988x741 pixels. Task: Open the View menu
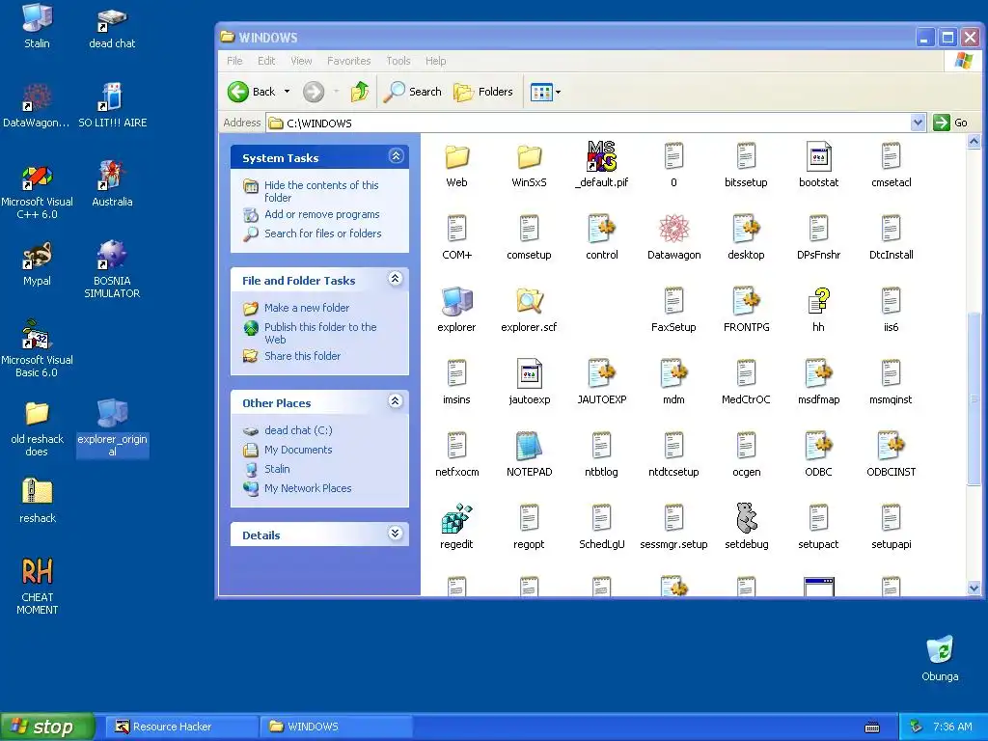point(301,61)
